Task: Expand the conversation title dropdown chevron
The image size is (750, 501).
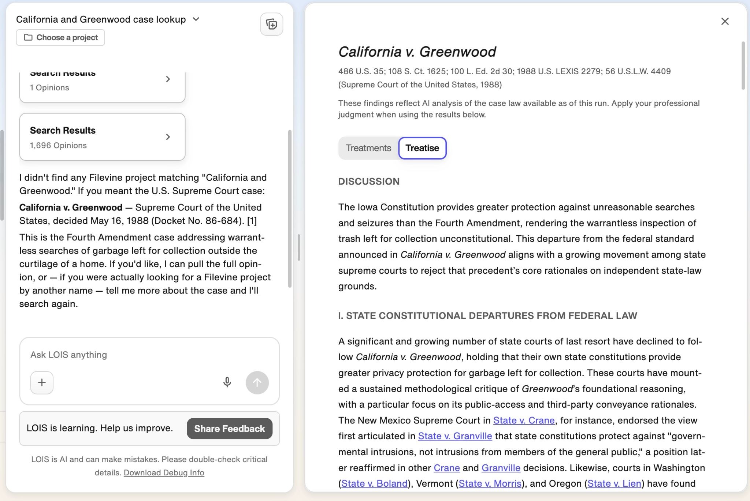Action: pyautogui.click(x=196, y=19)
